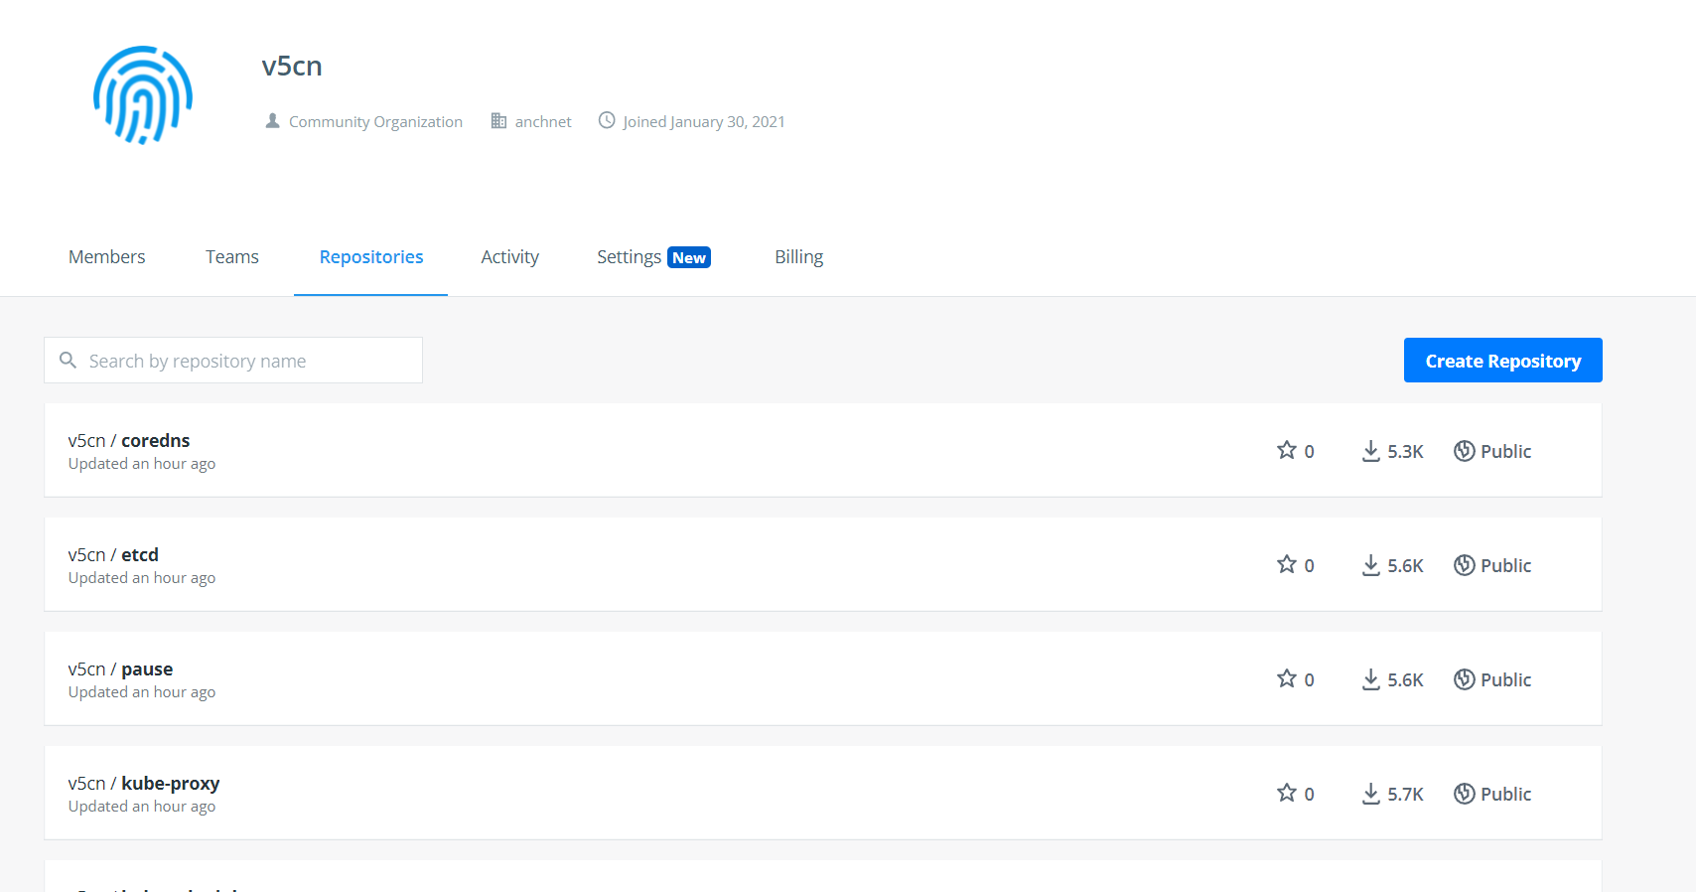
Task: Click the Create Repository button
Action: click(1503, 361)
